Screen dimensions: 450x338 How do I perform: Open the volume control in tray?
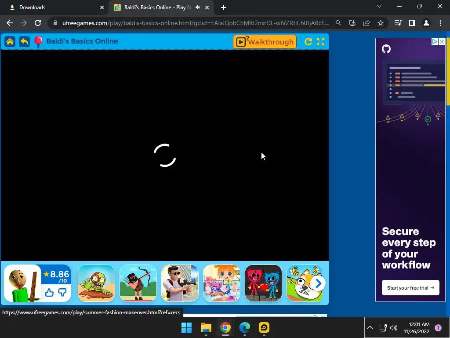[394, 327]
